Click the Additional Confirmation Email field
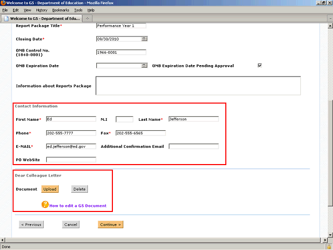 [x=194, y=146]
